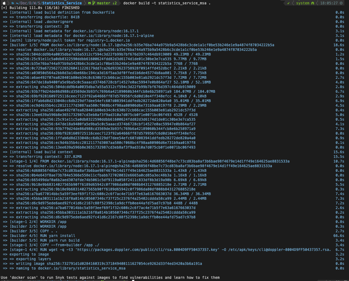
Task: Click the chevron separator before the system segment
Action: coord(293,3)
